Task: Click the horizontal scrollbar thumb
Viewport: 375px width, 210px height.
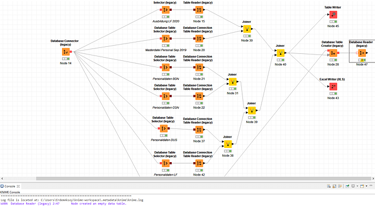Action: point(203,178)
